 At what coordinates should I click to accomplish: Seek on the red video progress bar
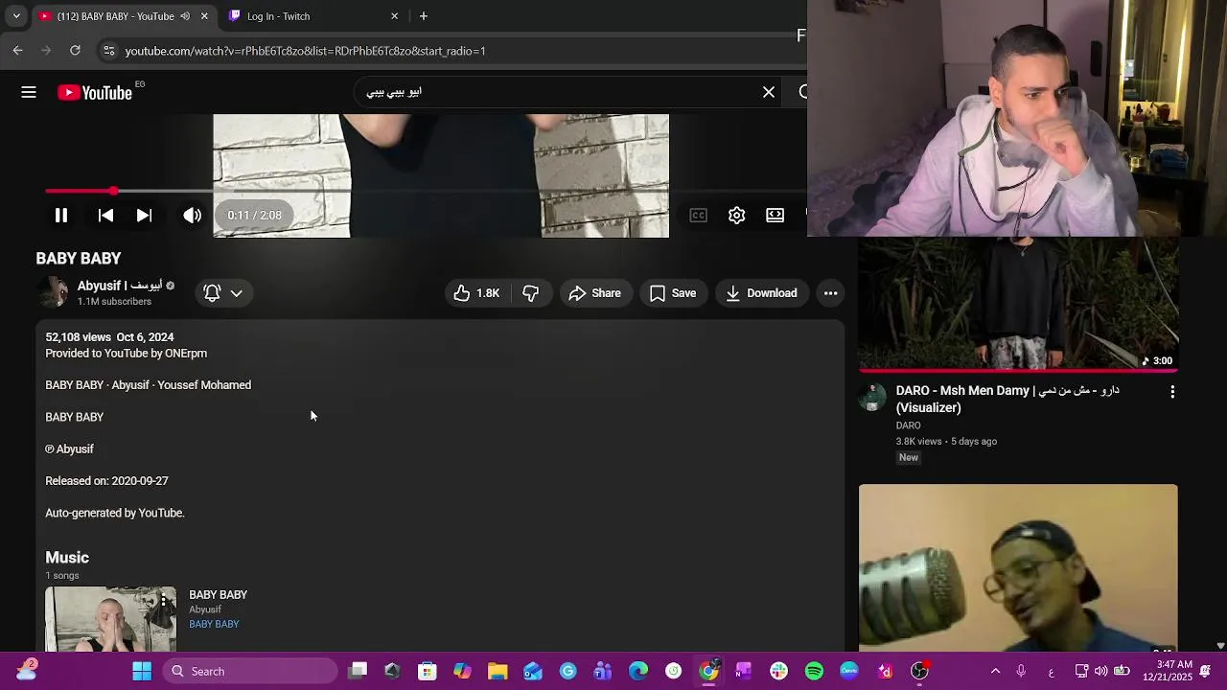427,191
